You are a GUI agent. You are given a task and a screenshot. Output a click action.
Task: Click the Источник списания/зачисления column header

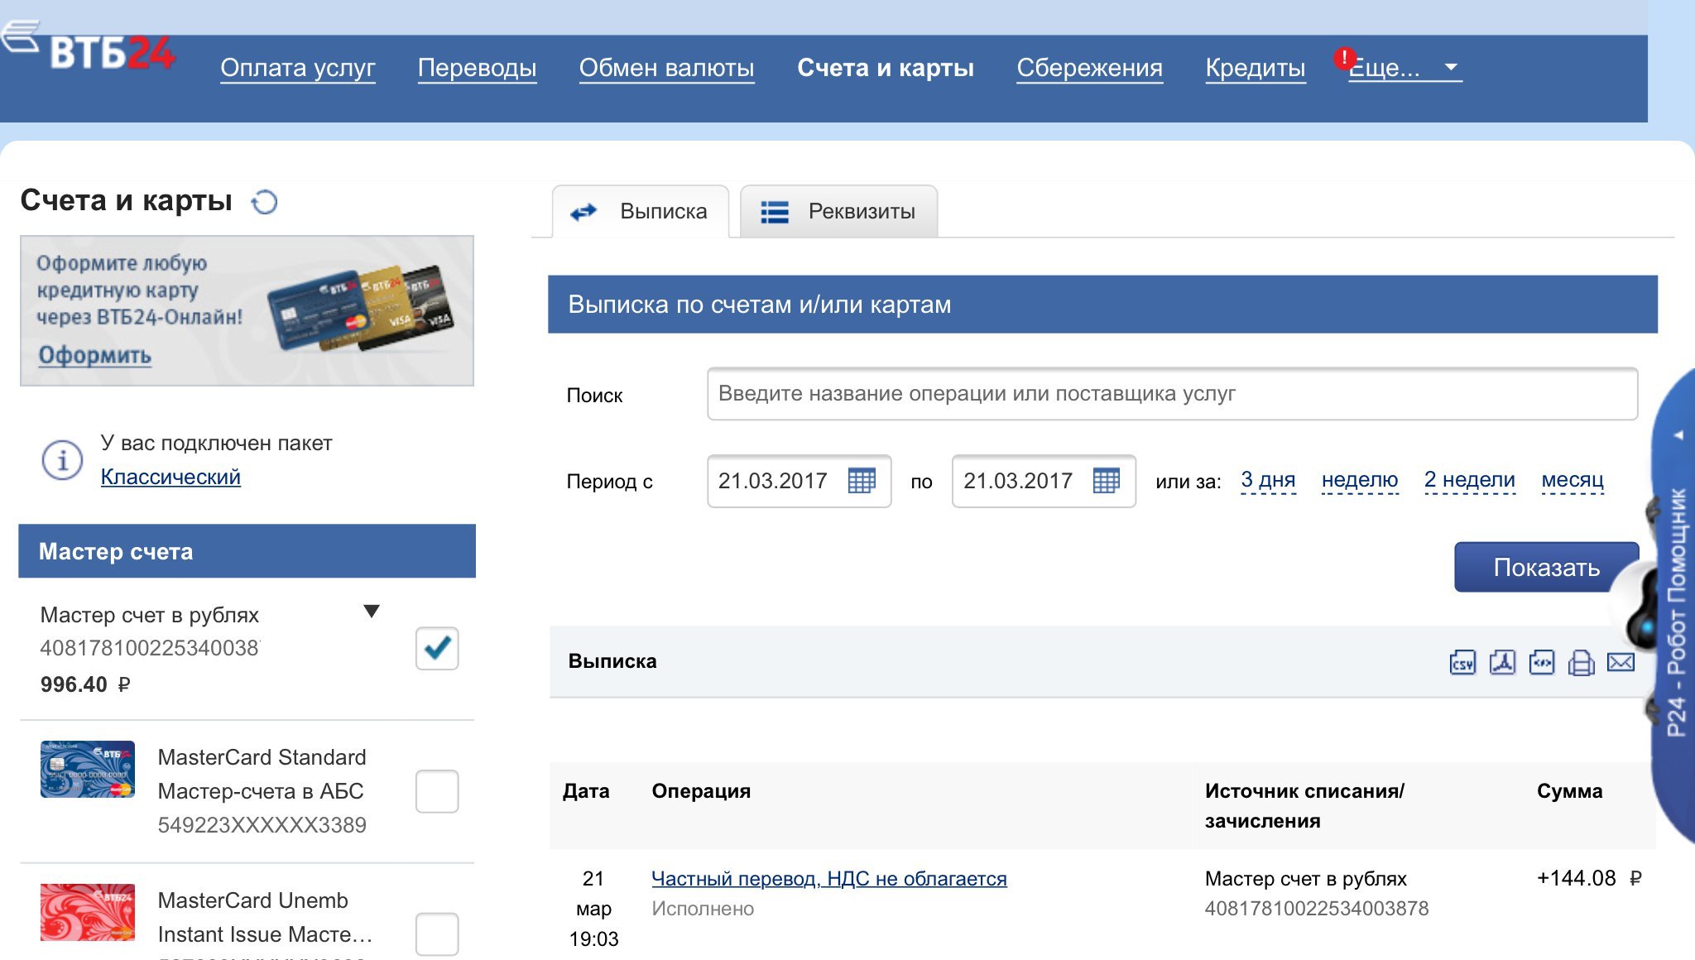click(x=1304, y=806)
